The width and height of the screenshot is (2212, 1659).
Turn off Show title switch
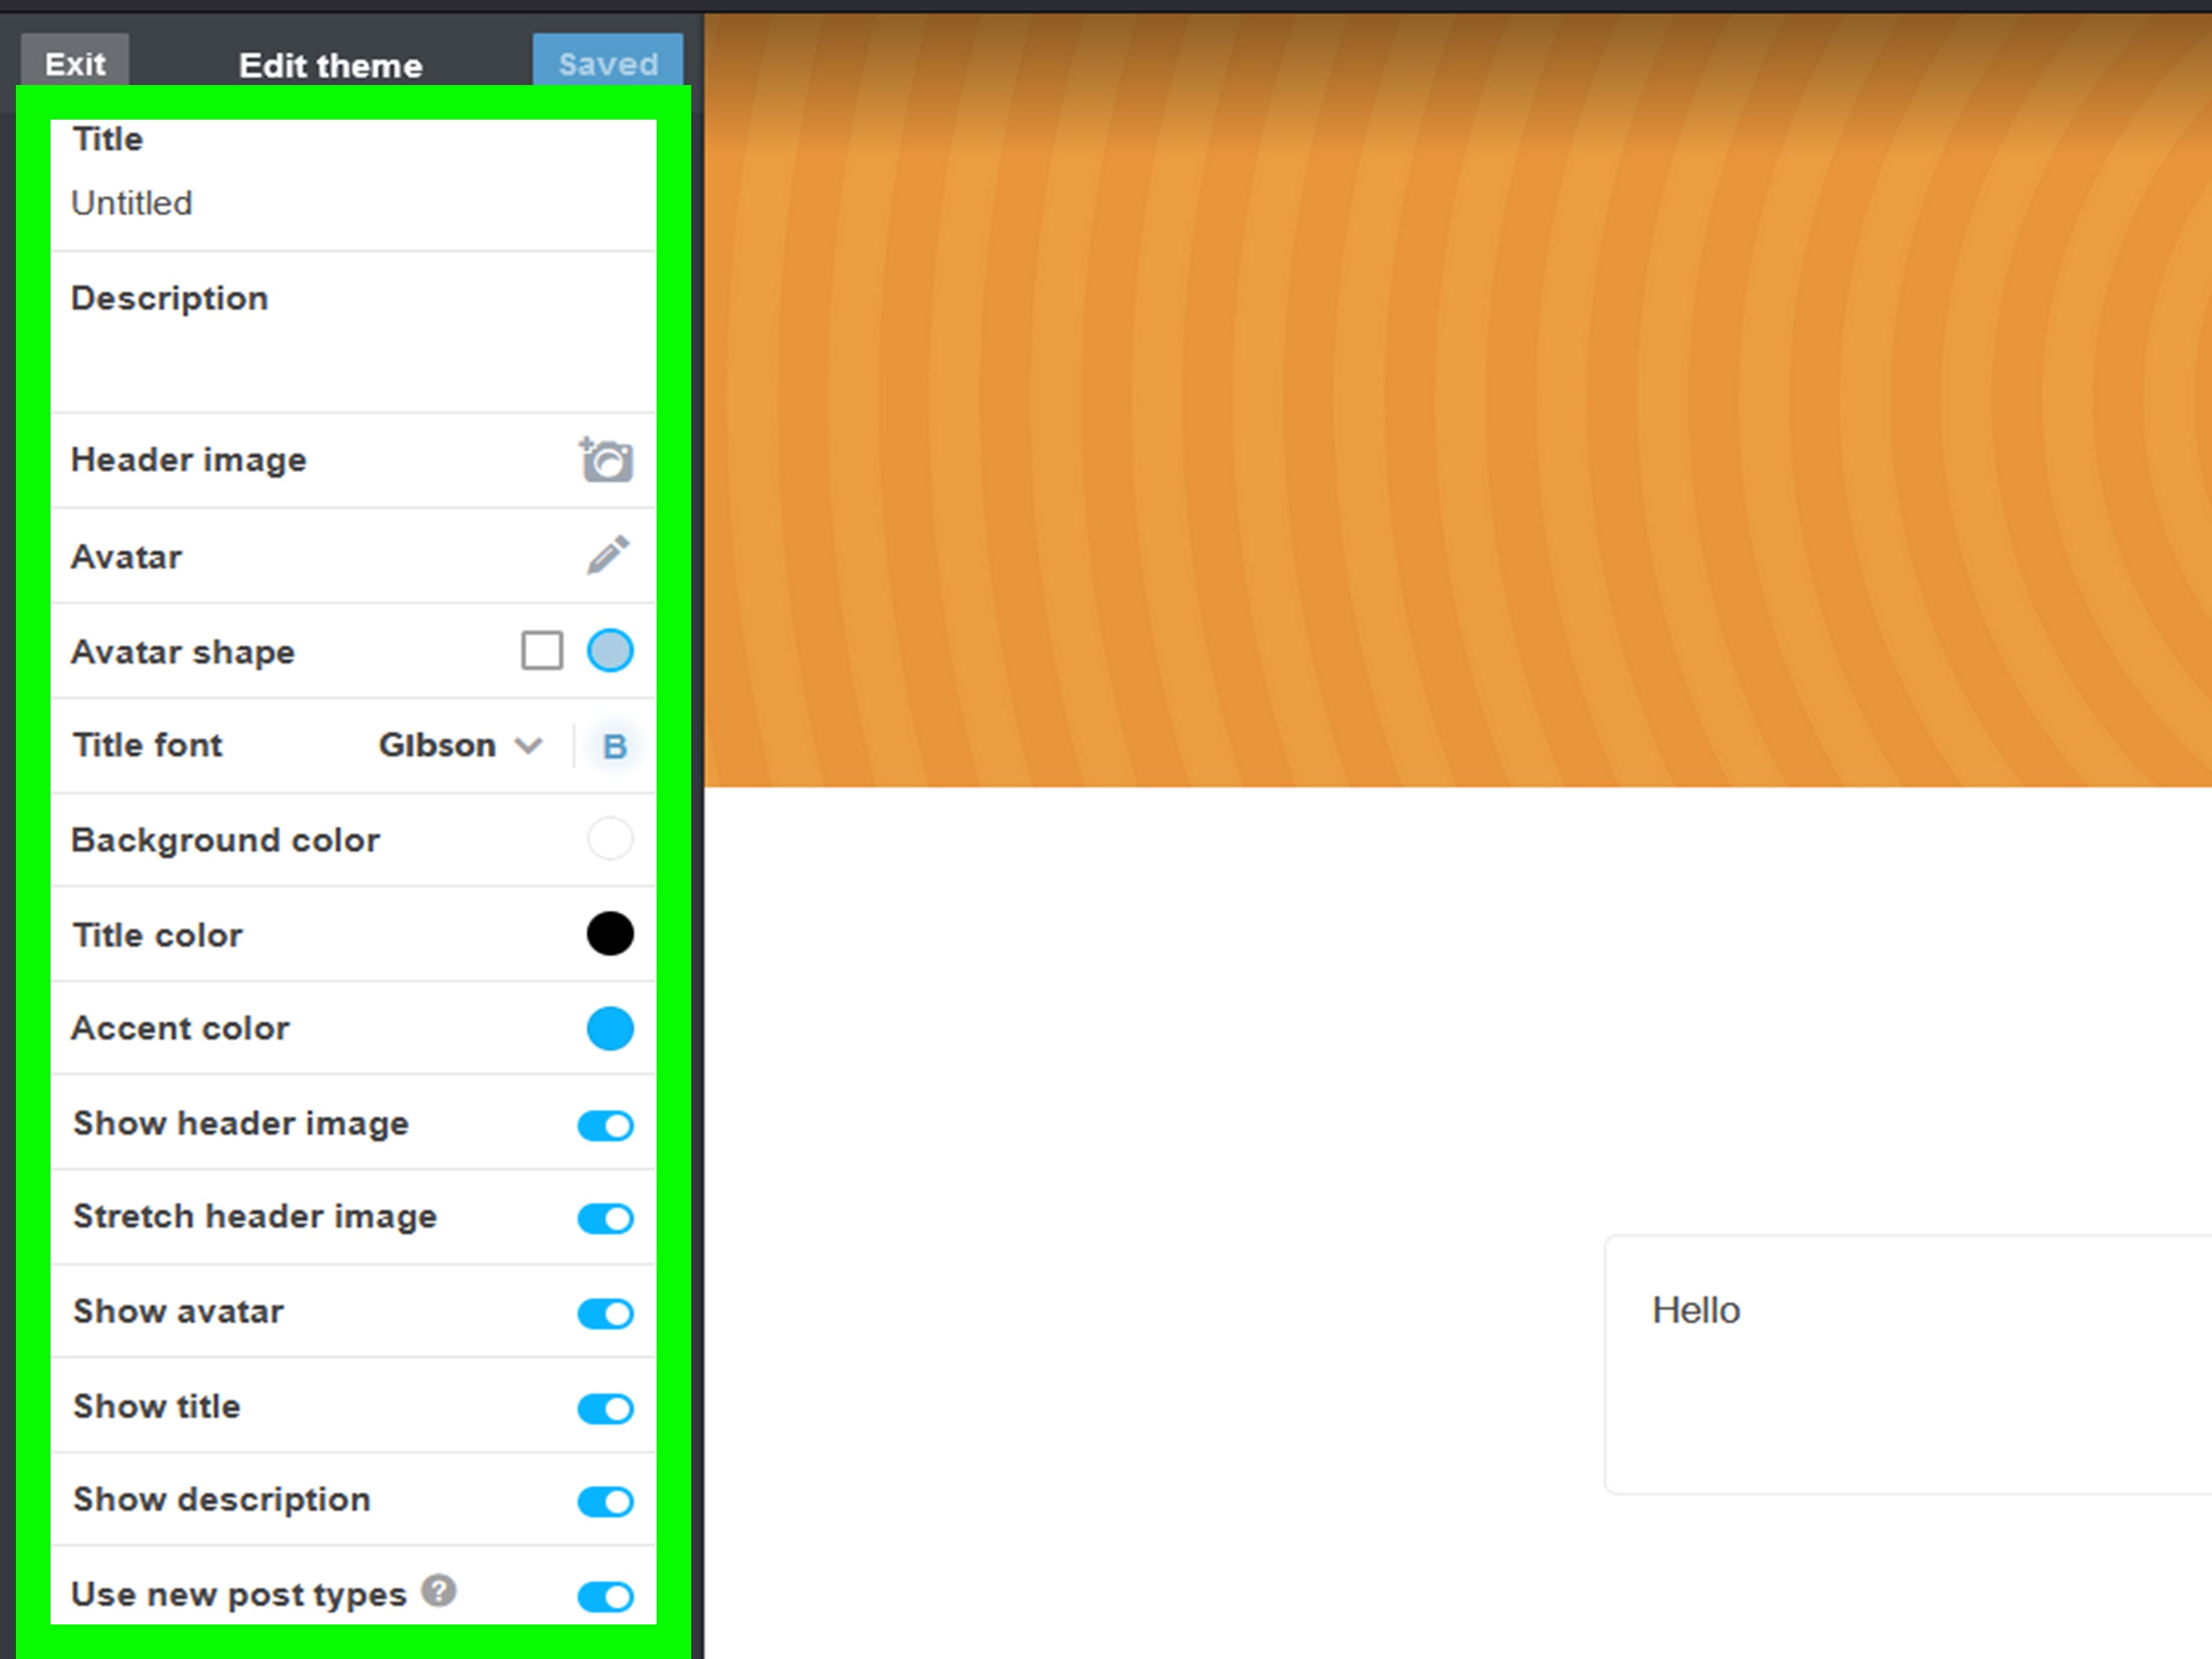coord(605,1408)
